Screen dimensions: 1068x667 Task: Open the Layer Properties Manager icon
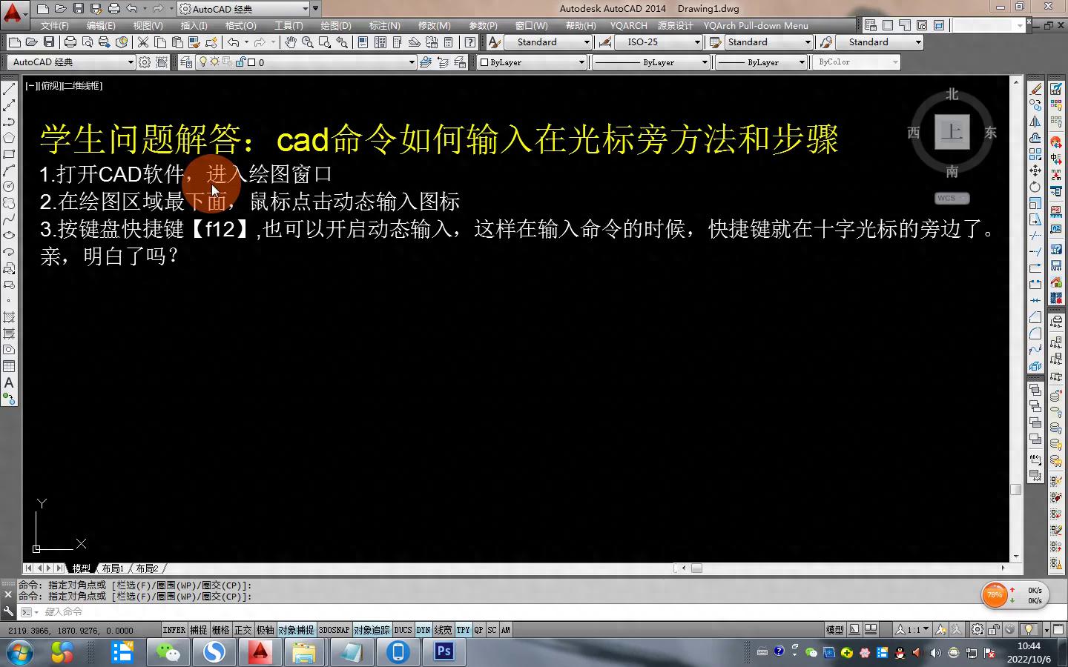186,62
